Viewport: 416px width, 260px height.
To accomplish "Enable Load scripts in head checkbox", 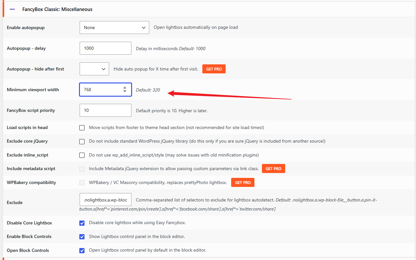I will coord(82,128).
